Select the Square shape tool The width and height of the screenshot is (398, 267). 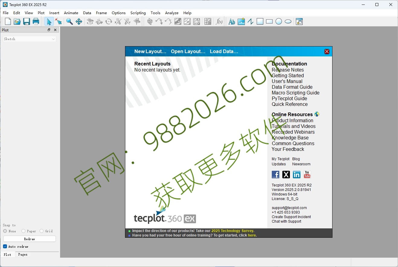(x=260, y=21)
